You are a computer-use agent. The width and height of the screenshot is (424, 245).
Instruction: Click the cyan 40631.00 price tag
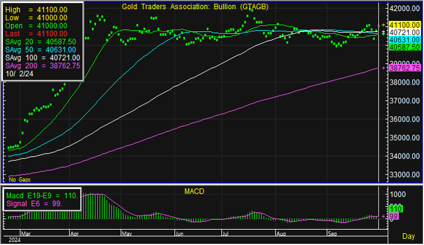(404, 40)
